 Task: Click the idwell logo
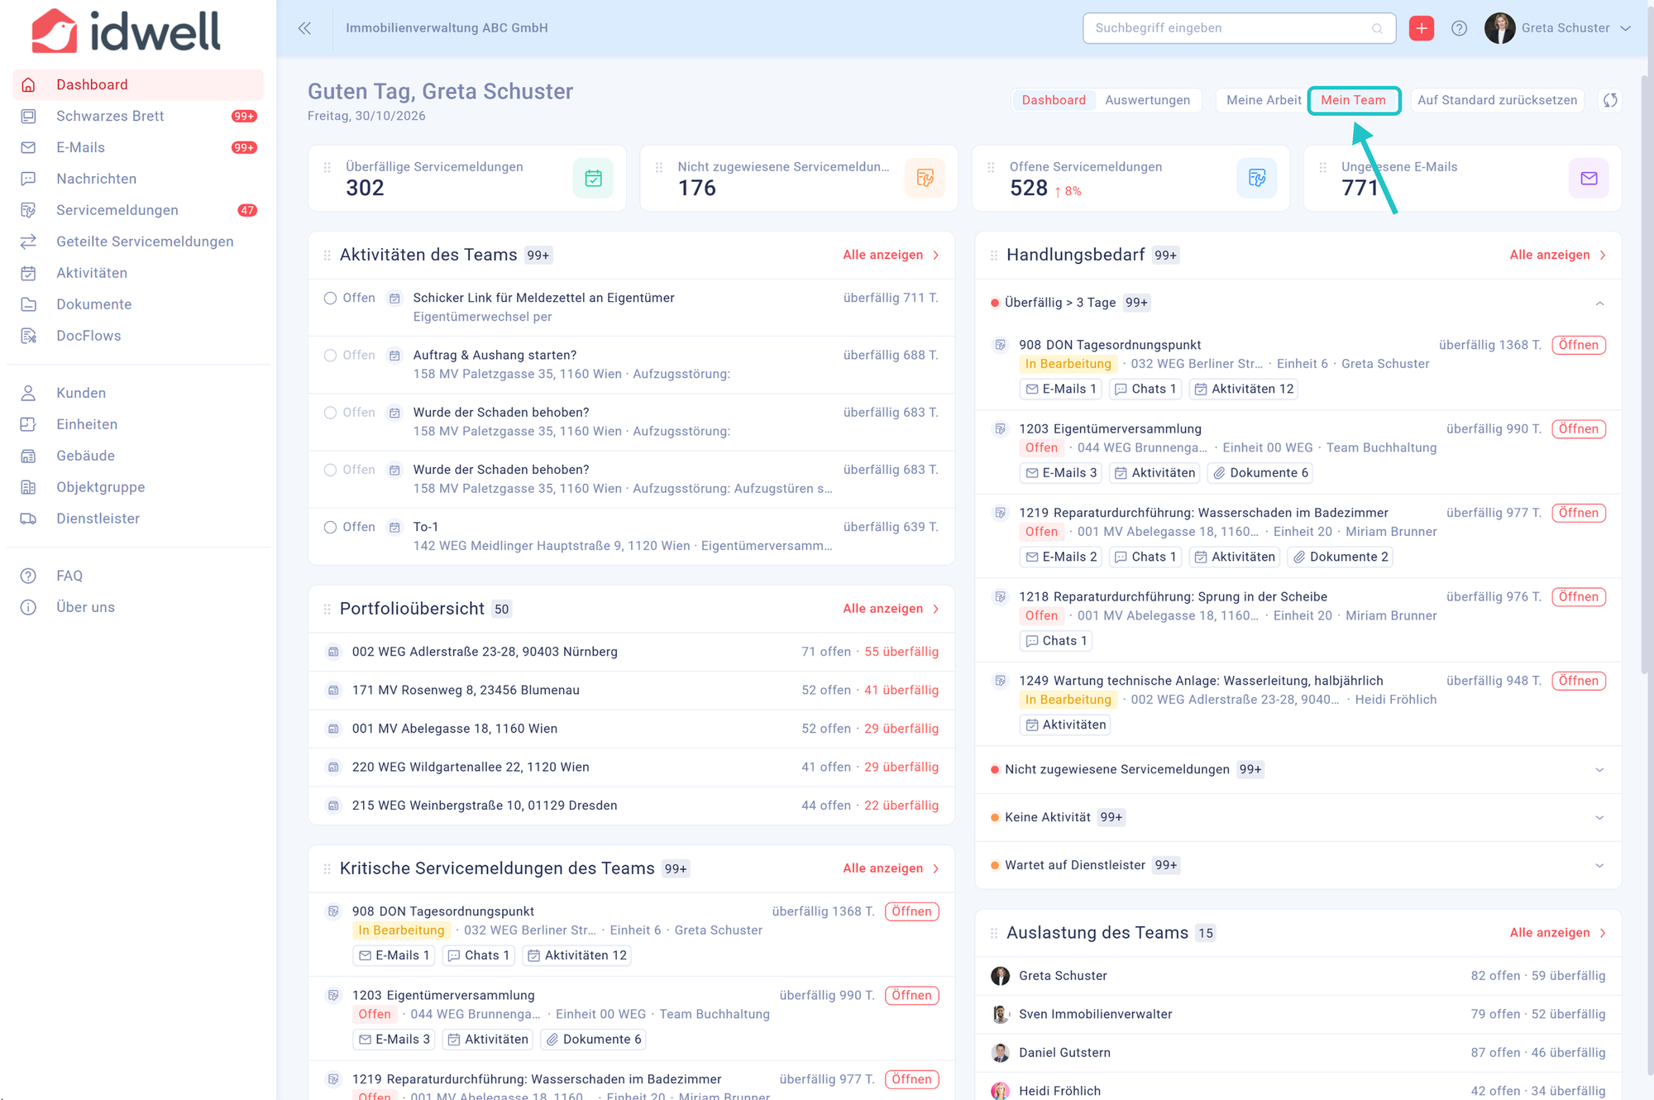[126, 31]
